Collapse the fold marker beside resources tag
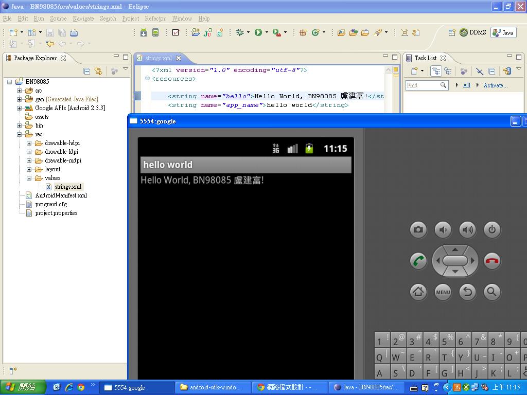 [x=147, y=79]
